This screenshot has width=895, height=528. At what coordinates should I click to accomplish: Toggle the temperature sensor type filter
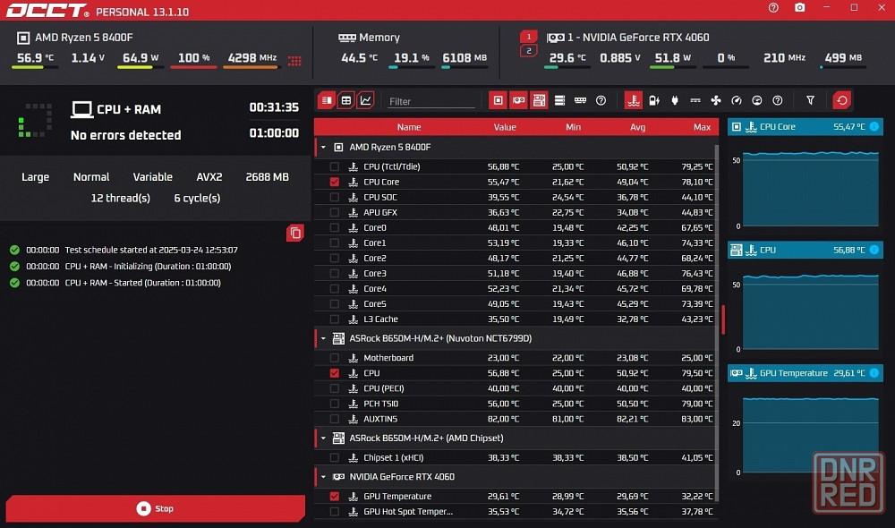point(633,100)
